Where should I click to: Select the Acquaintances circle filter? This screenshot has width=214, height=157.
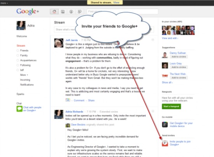pos(26,60)
